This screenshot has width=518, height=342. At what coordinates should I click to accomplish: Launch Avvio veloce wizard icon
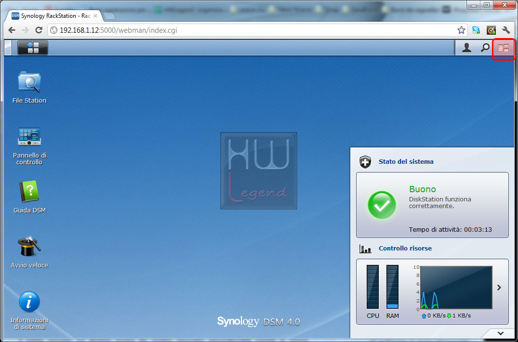click(x=29, y=246)
